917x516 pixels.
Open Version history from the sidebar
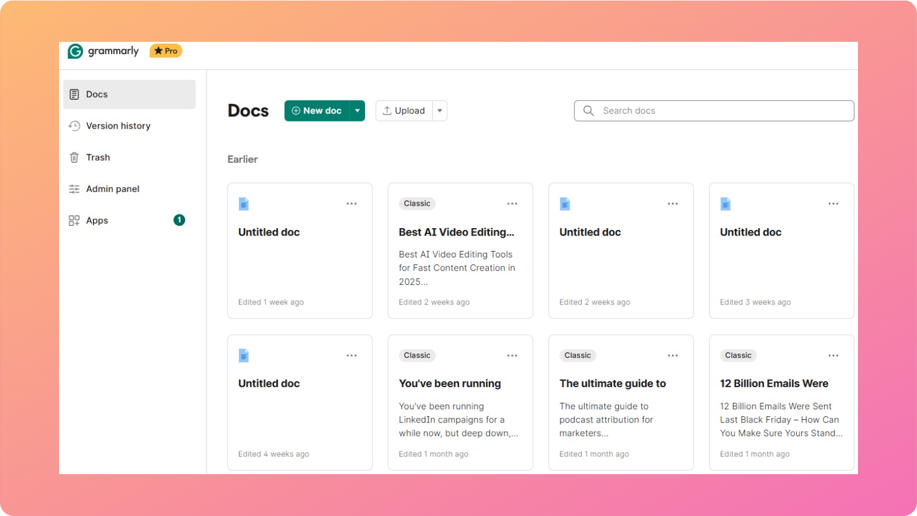coord(118,126)
